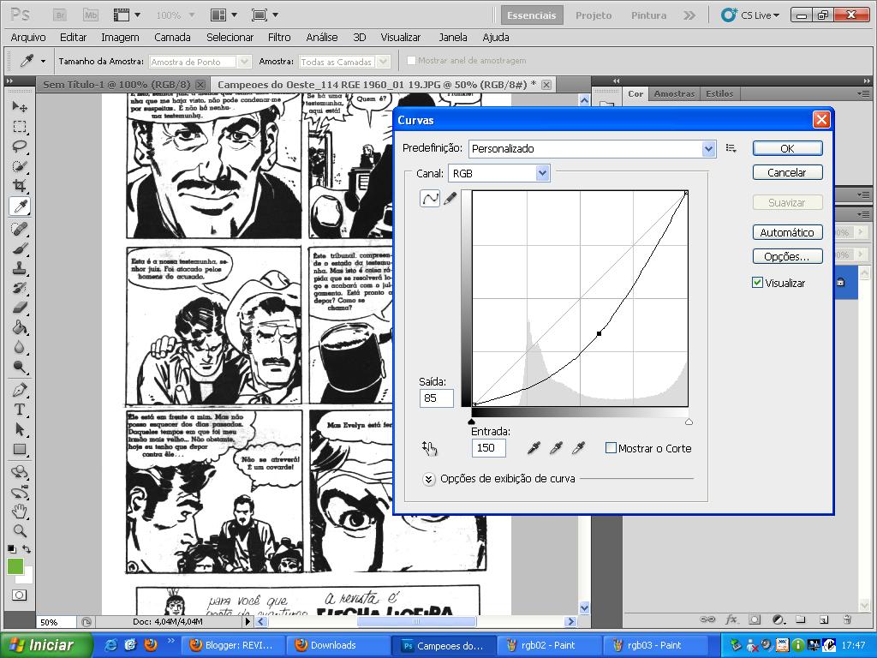Pick the gray point eyedropper in Curvas

[556, 447]
